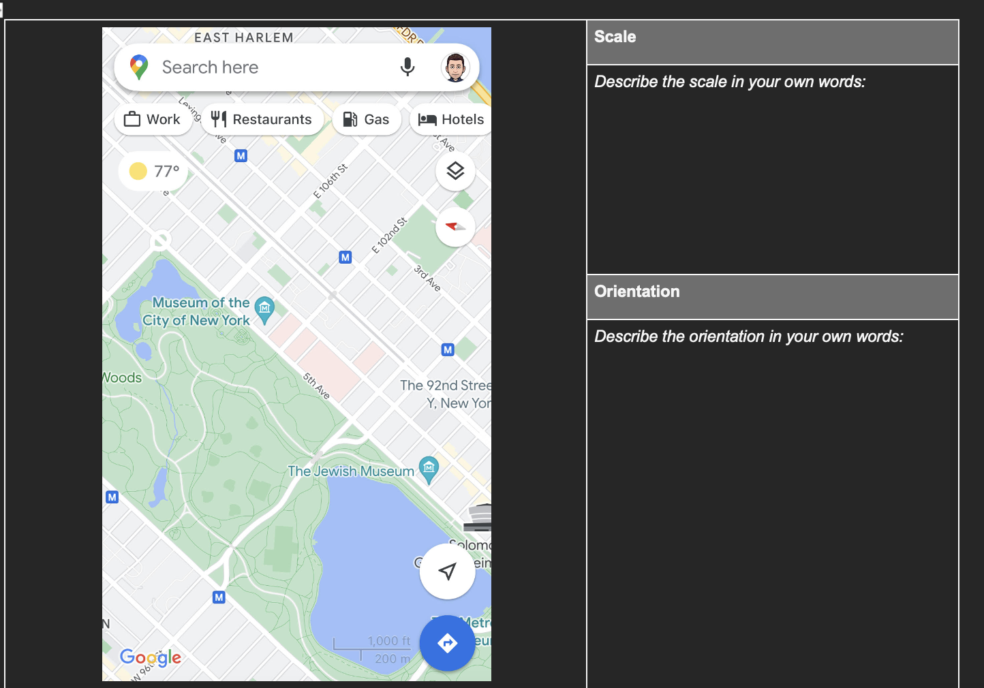Click the Orientation heading in the table
This screenshot has height=688, width=984.
coord(637,292)
